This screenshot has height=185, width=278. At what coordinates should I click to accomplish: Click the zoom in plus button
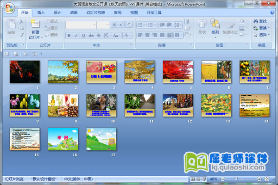pyautogui.click(x=259, y=179)
